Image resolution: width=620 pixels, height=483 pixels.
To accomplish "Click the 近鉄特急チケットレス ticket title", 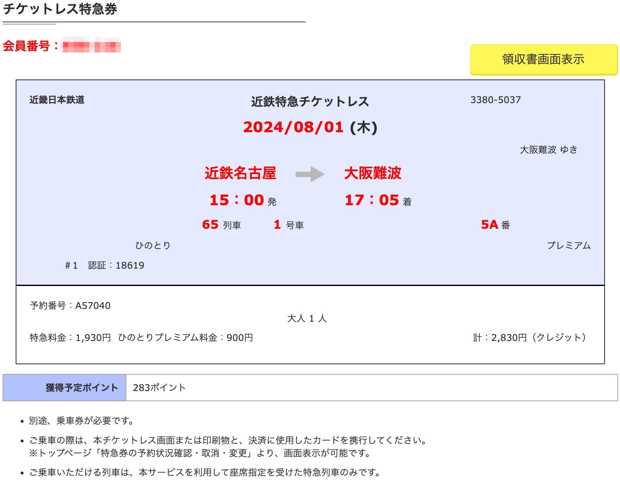I will coord(310,101).
